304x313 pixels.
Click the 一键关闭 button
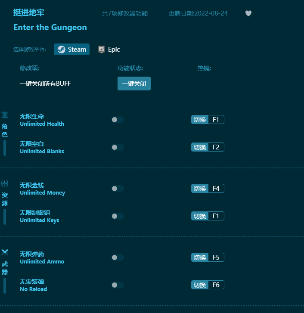point(134,84)
